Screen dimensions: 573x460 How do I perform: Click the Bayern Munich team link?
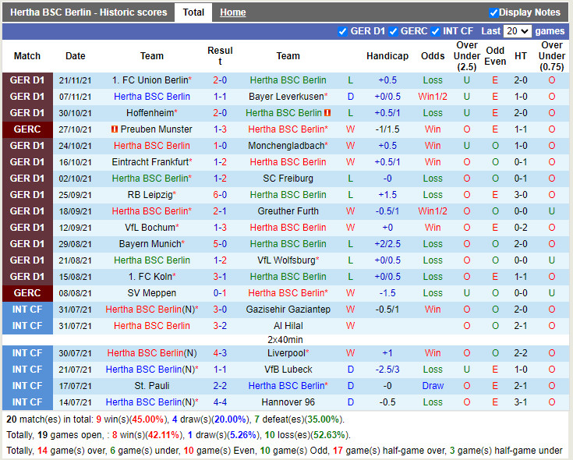(150, 244)
